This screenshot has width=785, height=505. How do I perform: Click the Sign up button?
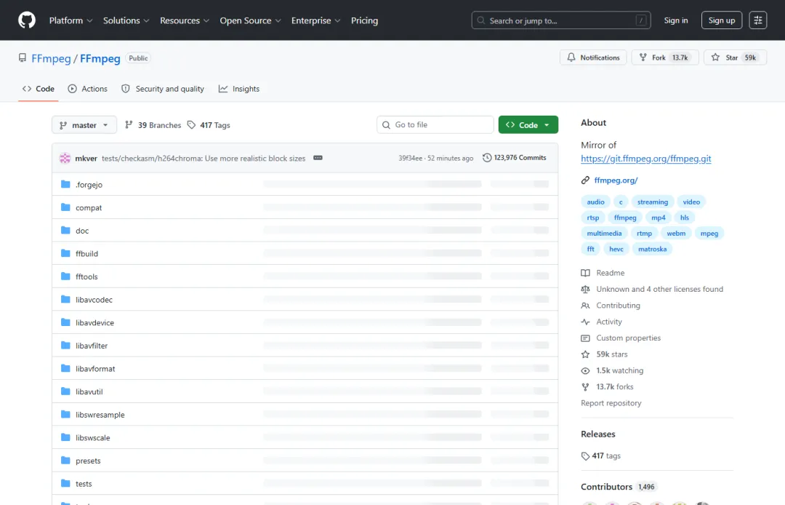coord(722,20)
